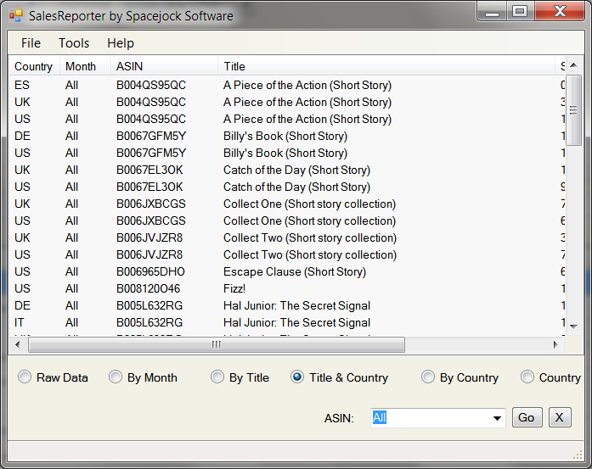Select the By Month radio button

[143, 377]
